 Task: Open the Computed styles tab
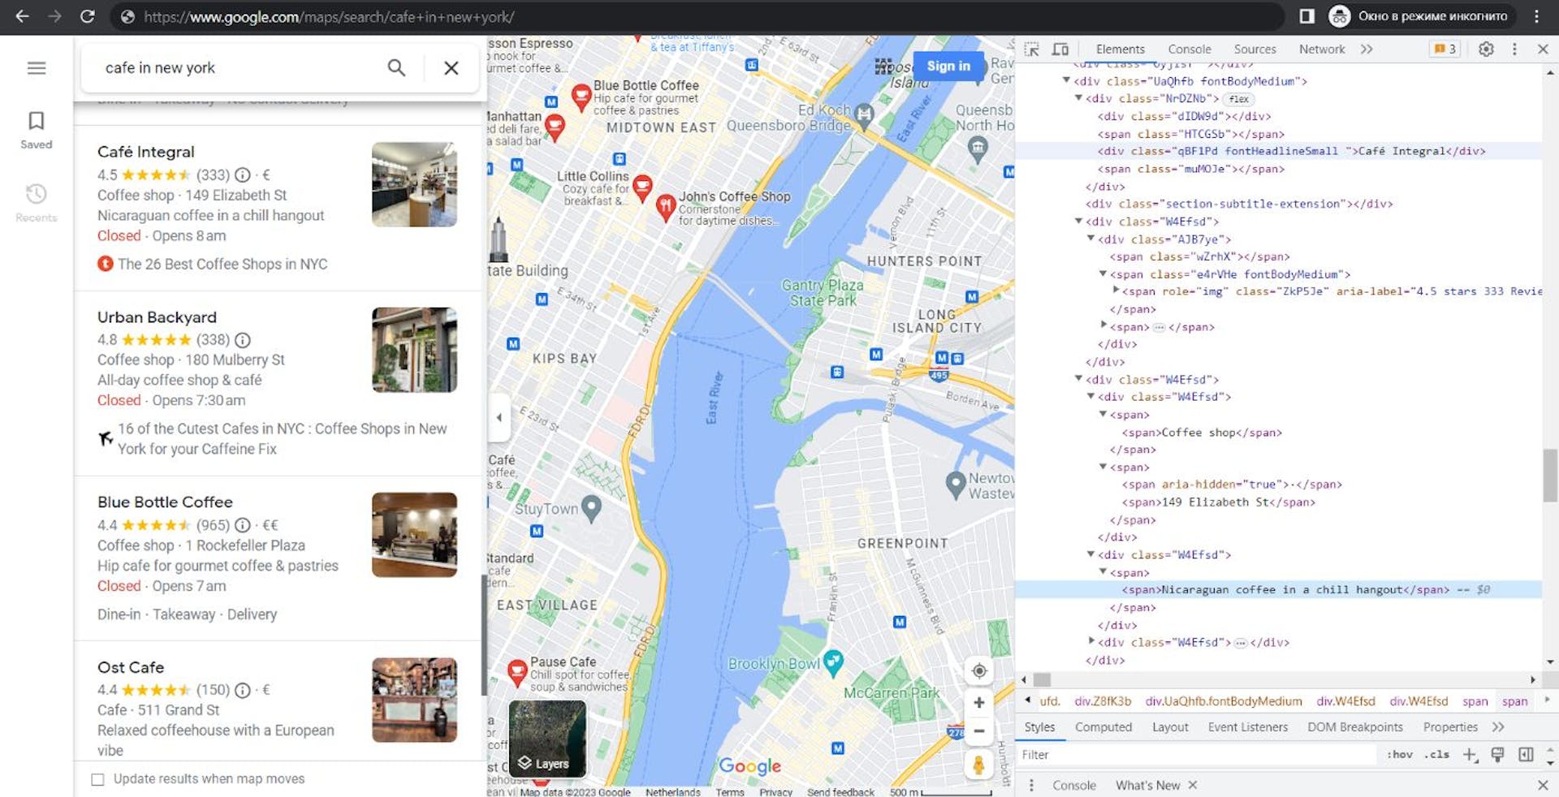1103,727
